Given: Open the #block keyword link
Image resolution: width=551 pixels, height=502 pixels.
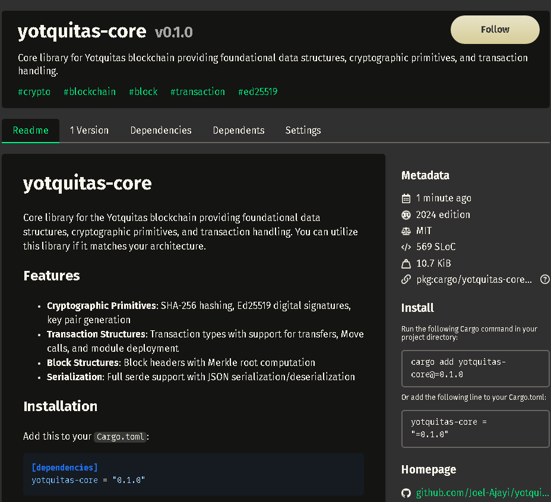Looking at the screenshot, I should pyautogui.click(x=143, y=91).
